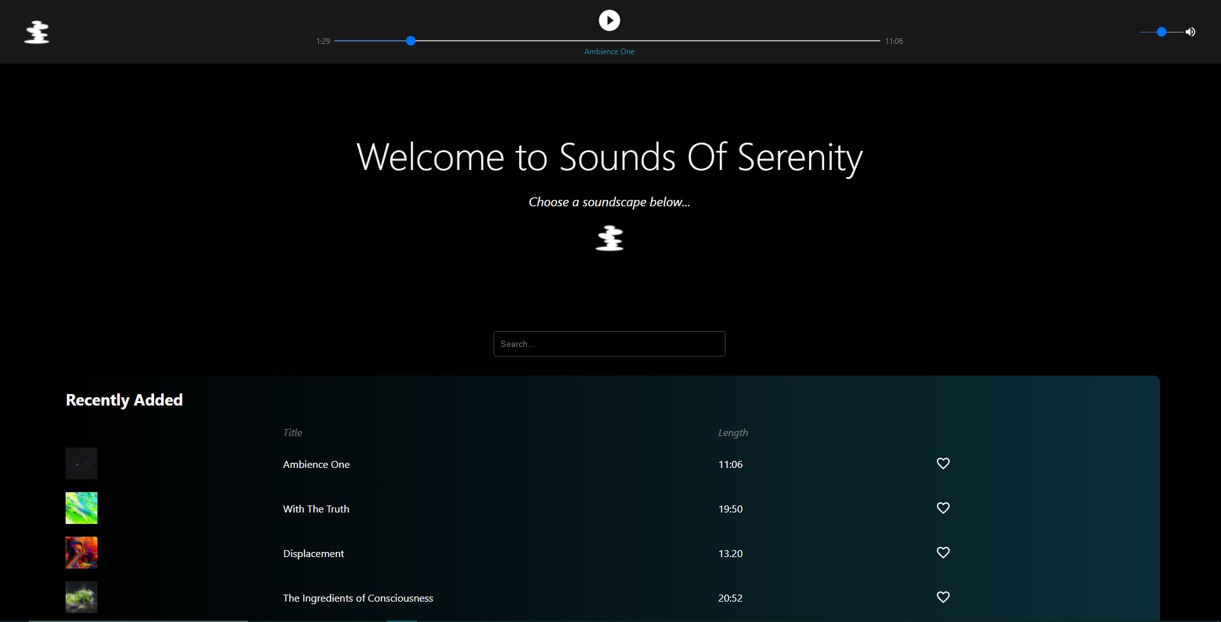1221x622 pixels.
Task: Favorite Ambience One with the heart icon
Action: point(943,463)
